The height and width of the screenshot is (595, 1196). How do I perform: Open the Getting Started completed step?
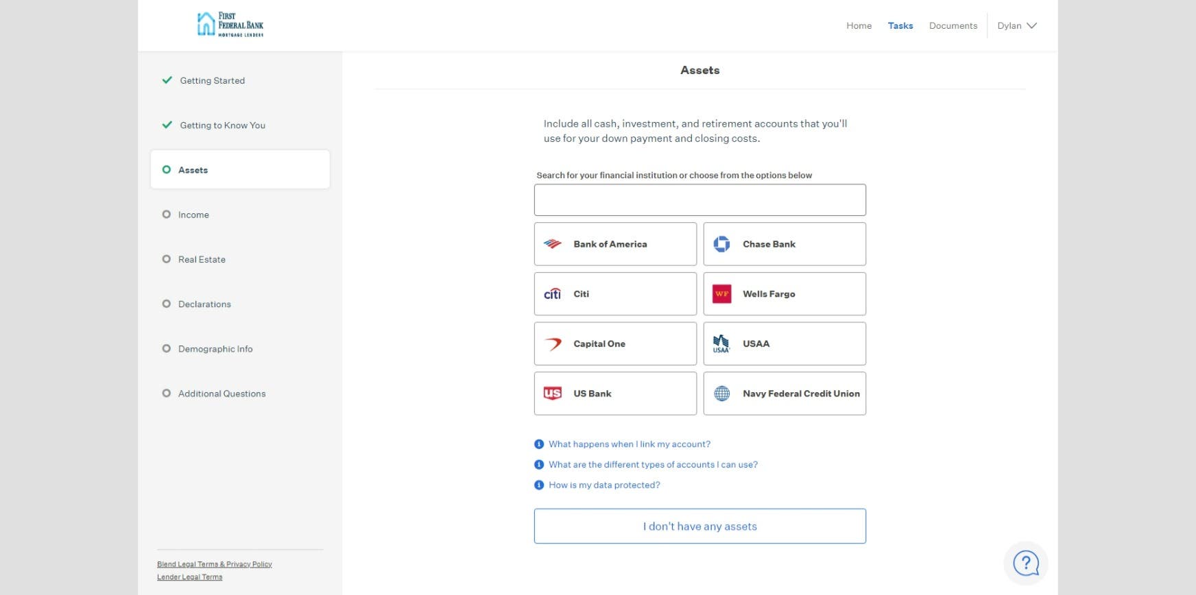pos(212,81)
